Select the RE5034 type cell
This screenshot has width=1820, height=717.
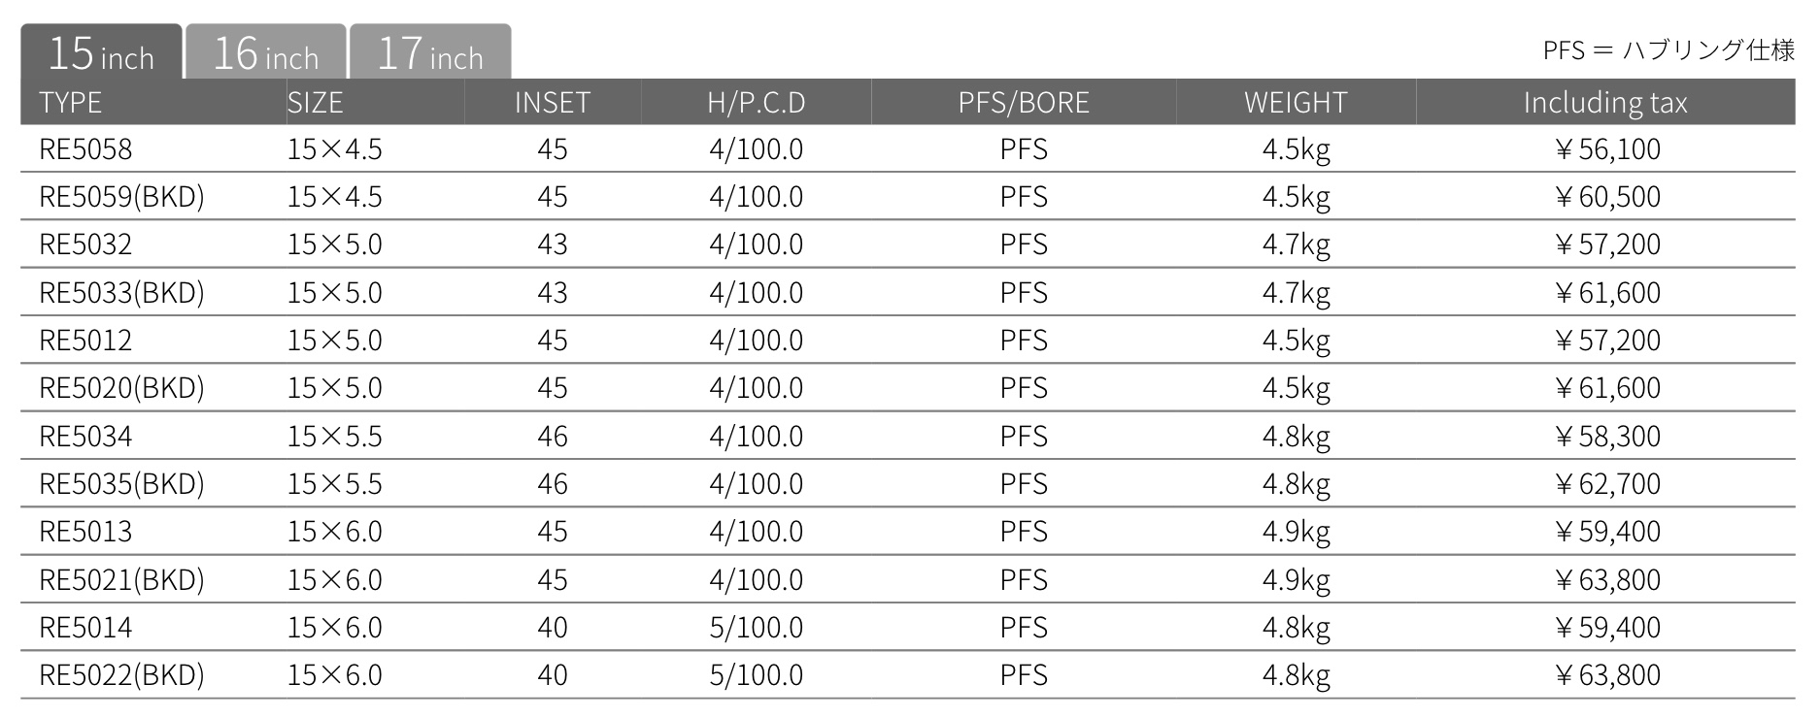(x=85, y=437)
